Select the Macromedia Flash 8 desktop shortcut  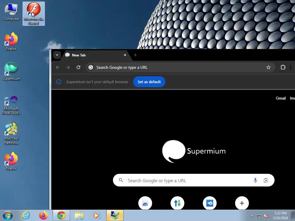click(x=33, y=14)
